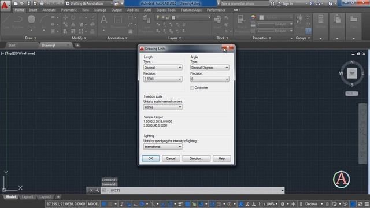Select the Mirror tool in Modify panel
The height and width of the screenshot is (208, 370).
pos(73,24)
